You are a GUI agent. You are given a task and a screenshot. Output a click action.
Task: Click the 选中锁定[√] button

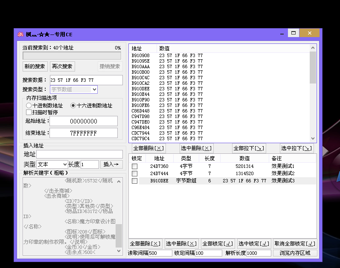click(254, 244)
